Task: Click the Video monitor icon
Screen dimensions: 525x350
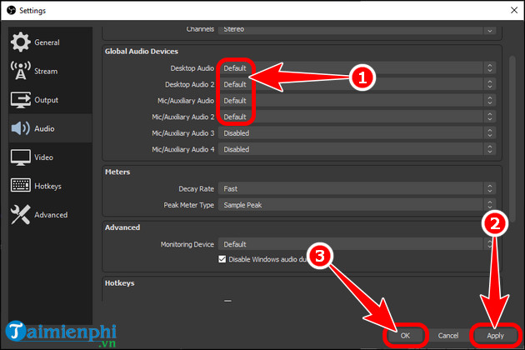Action: tap(21, 157)
